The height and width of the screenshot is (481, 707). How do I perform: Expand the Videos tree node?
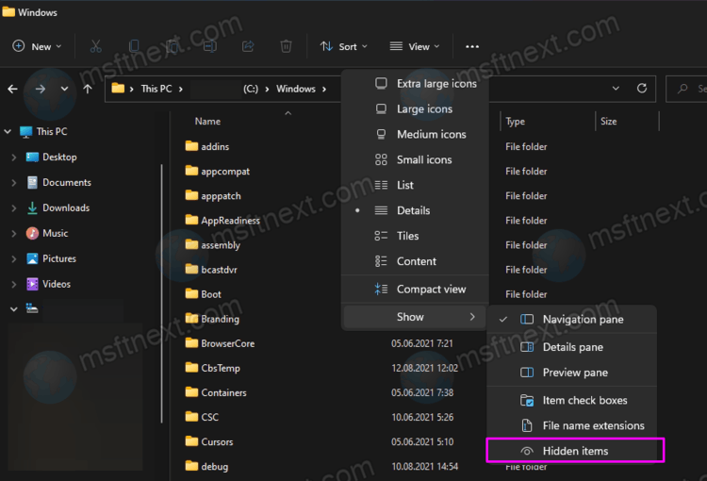click(13, 284)
